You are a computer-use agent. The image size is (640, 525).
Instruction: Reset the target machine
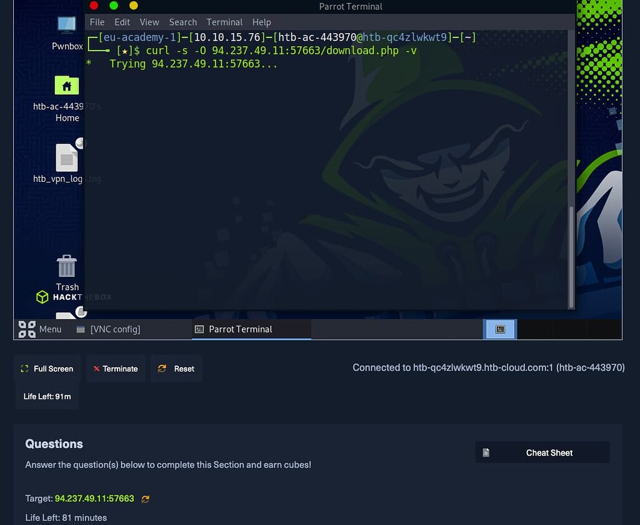click(176, 369)
